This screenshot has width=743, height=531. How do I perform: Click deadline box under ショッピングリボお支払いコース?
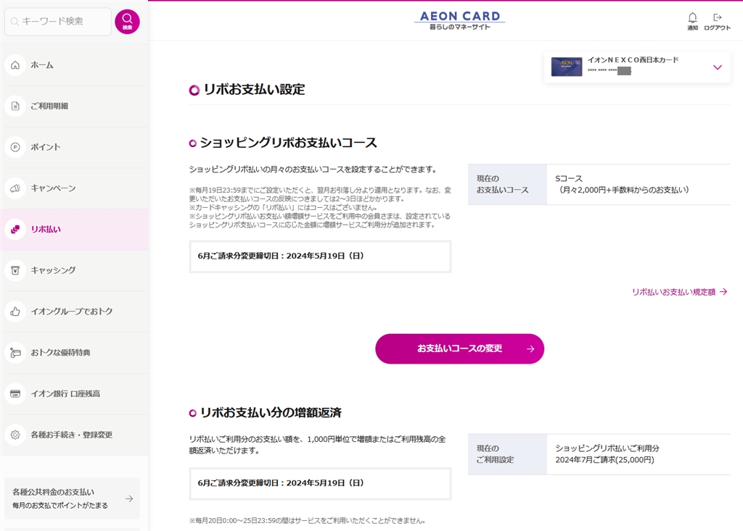pyautogui.click(x=320, y=256)
